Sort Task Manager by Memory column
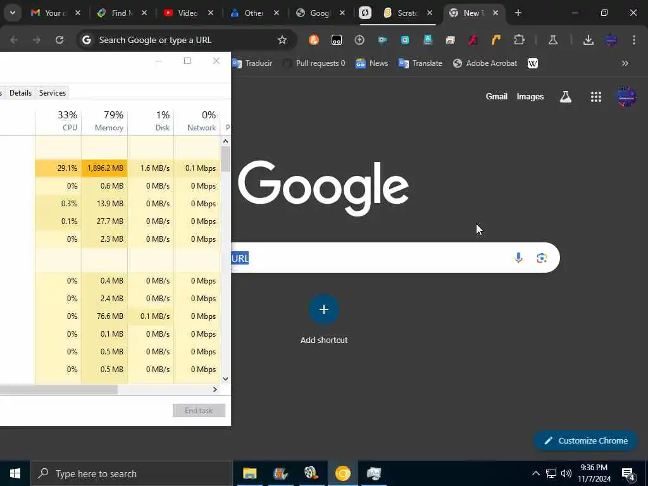648x486 pixels. pos(104,121)
